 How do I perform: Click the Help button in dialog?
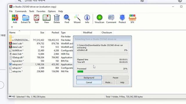click(x=122, y=82)
